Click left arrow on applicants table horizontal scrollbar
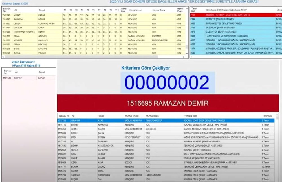 click(x=3, y=56)
